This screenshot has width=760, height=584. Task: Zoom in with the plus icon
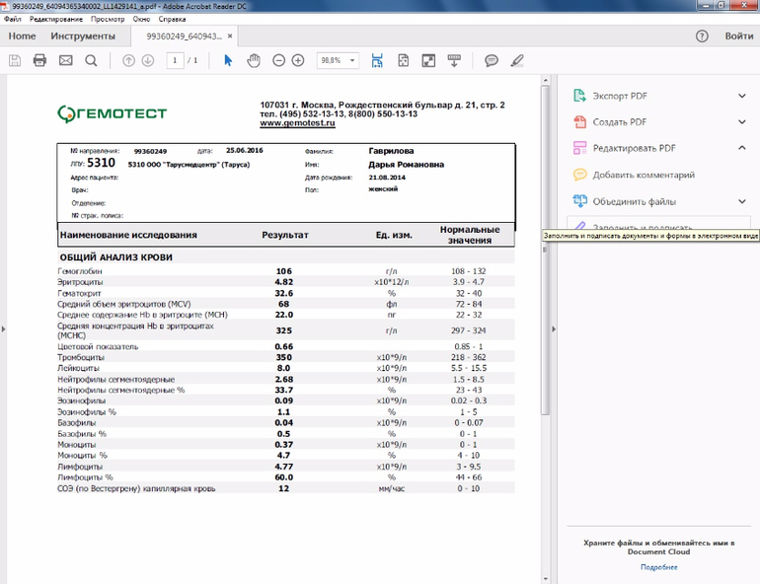[298, 60]
